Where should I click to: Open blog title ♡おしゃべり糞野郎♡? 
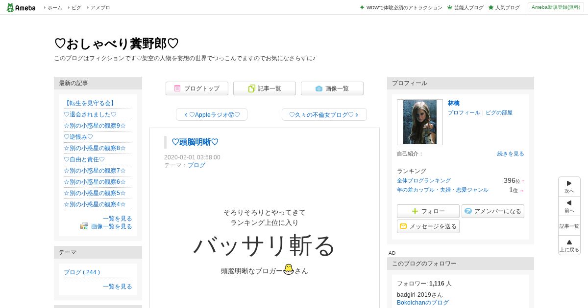click(116, 44)
